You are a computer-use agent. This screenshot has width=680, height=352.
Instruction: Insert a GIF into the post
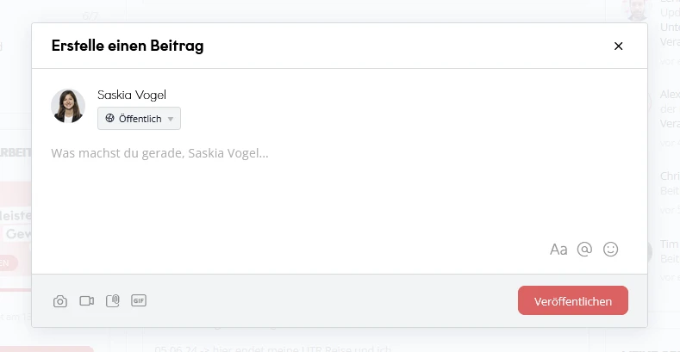click(139, 300)
